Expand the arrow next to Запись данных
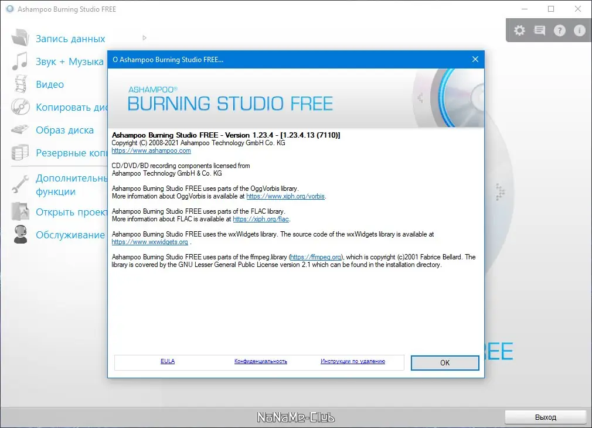Screen dimensions: 592x428 pos(144,37)
